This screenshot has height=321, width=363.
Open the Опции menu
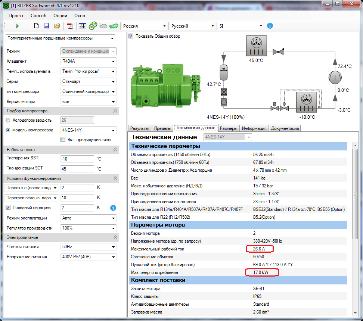click(60, 16)
